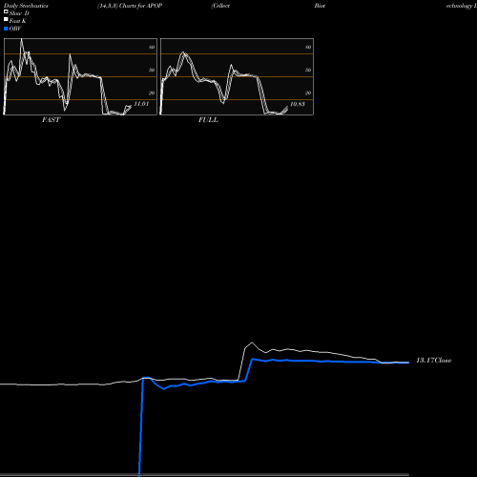Click the 'Fast K' legend text

tap(18, 21)
